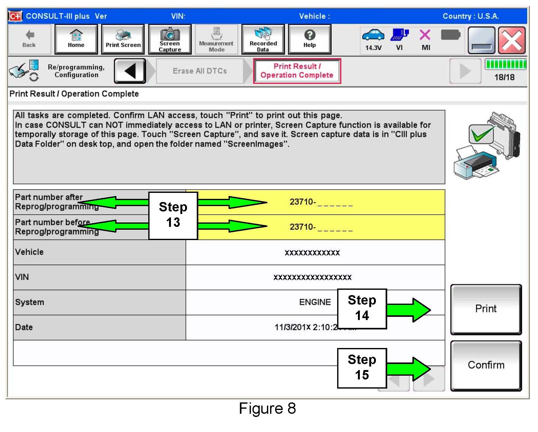Click the VI connection status icon
This screenshot has width=538, height=432.
pos(399,35)
